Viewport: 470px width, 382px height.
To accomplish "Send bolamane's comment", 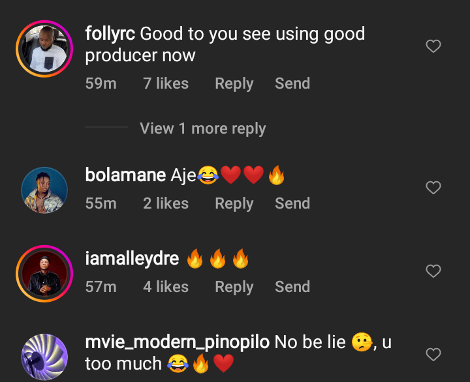I will coord(292,203).
